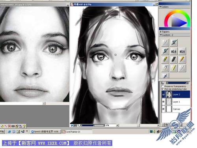Select the blue palette knife brush icon
This screenshot has height=148, width=197.
(x=165, y=68)
